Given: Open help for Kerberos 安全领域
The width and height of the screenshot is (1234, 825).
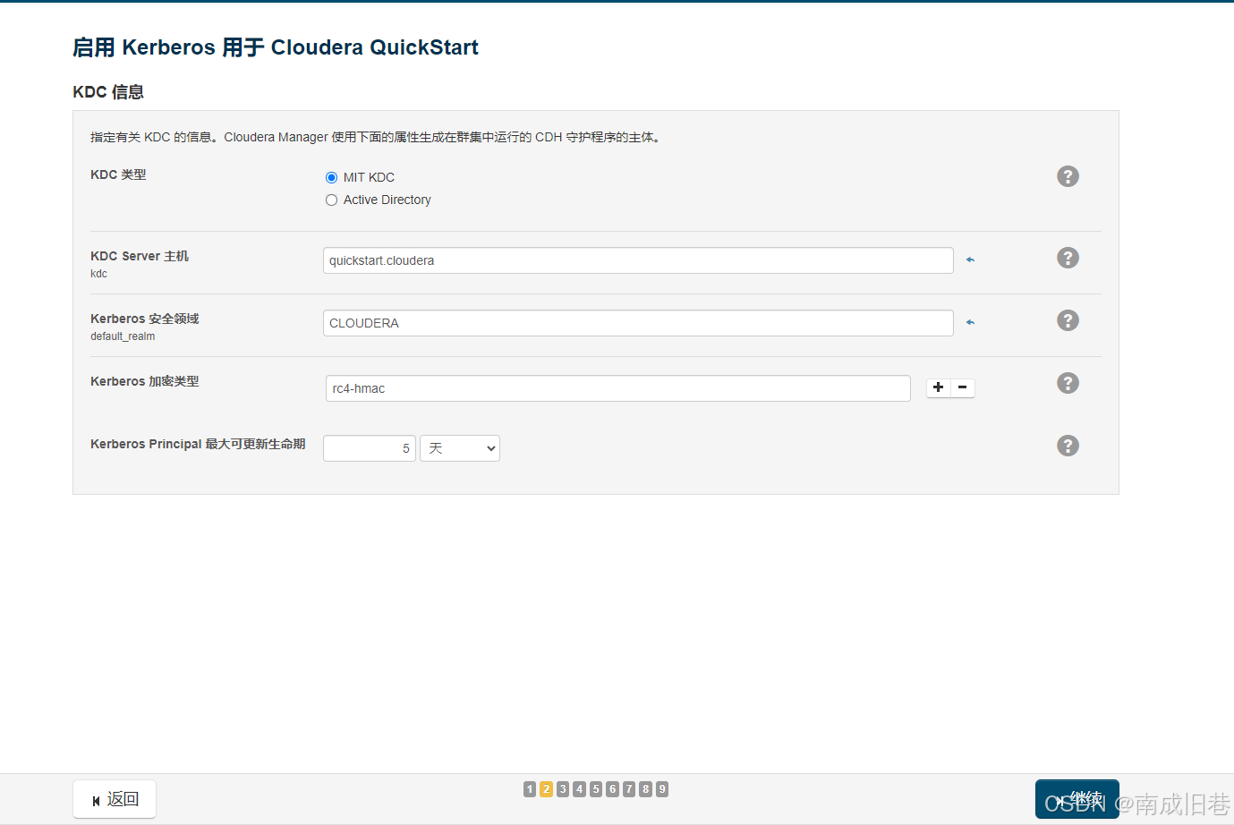Looking at the screenshot, I should [x=1068, y=320].
